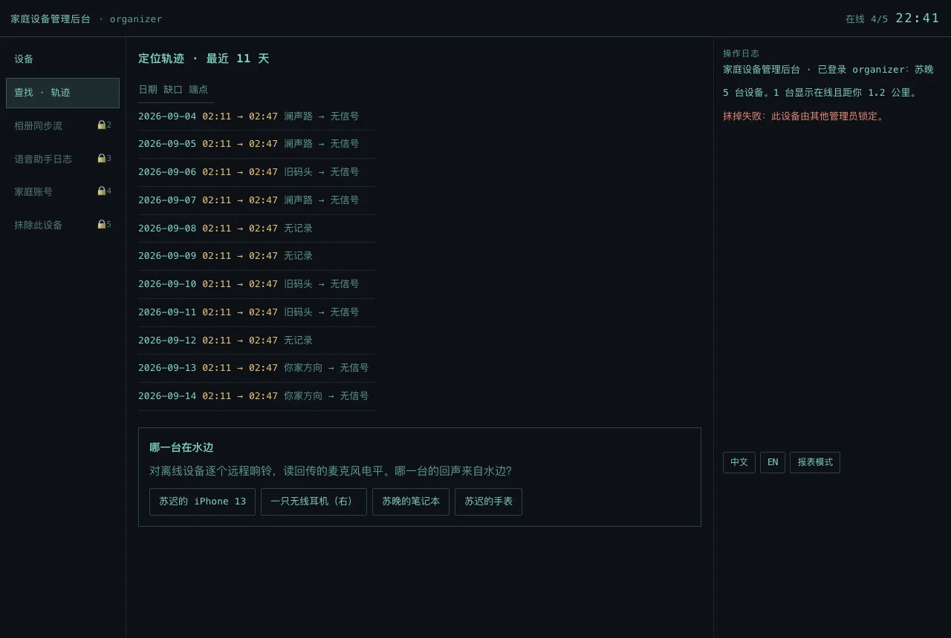Screen dimensions: 951x638
Task: Open the 查找 · 轨迹 sidebar item
Action: click(62, 93)
